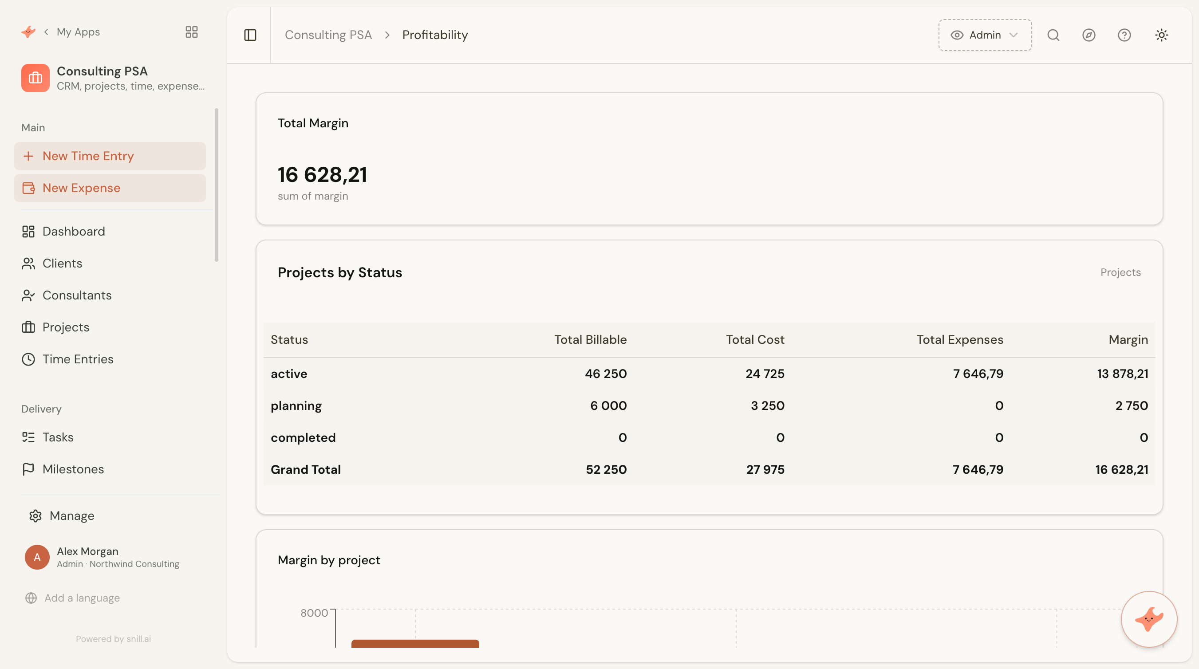Click the Total Expenses column header
The image size is (1199, 669).
point(960,340)
